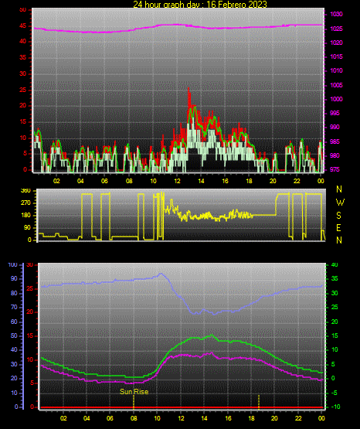Click the Sun Rise label
The height and width of the screenshot is (429, 360).
click(x=134, y=392)
